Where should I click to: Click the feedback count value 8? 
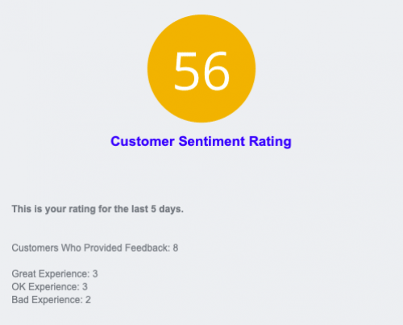pos(176,248)
